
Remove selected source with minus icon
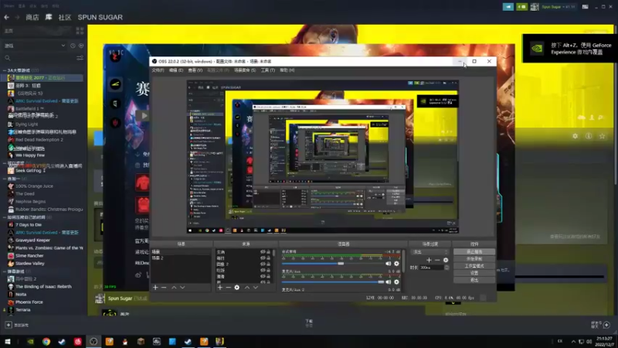click(228, 288)
